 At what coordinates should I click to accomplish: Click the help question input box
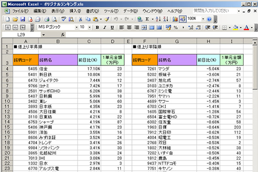[215, 11]
